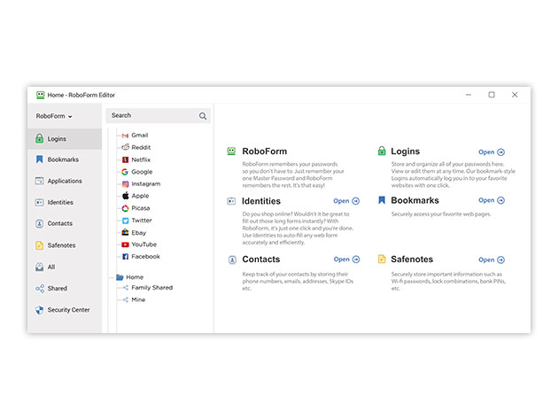Select the Reddit login icon
Viewport: 558px width, 419px height.
tap(125, 147)
